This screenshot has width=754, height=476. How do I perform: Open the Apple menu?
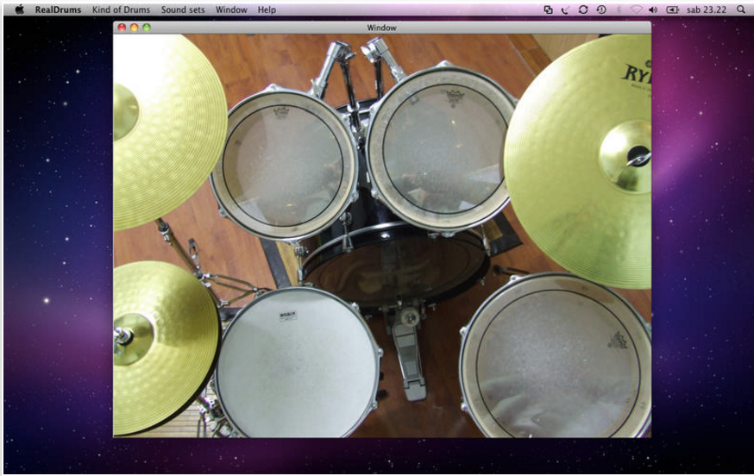tap(19, 9)
